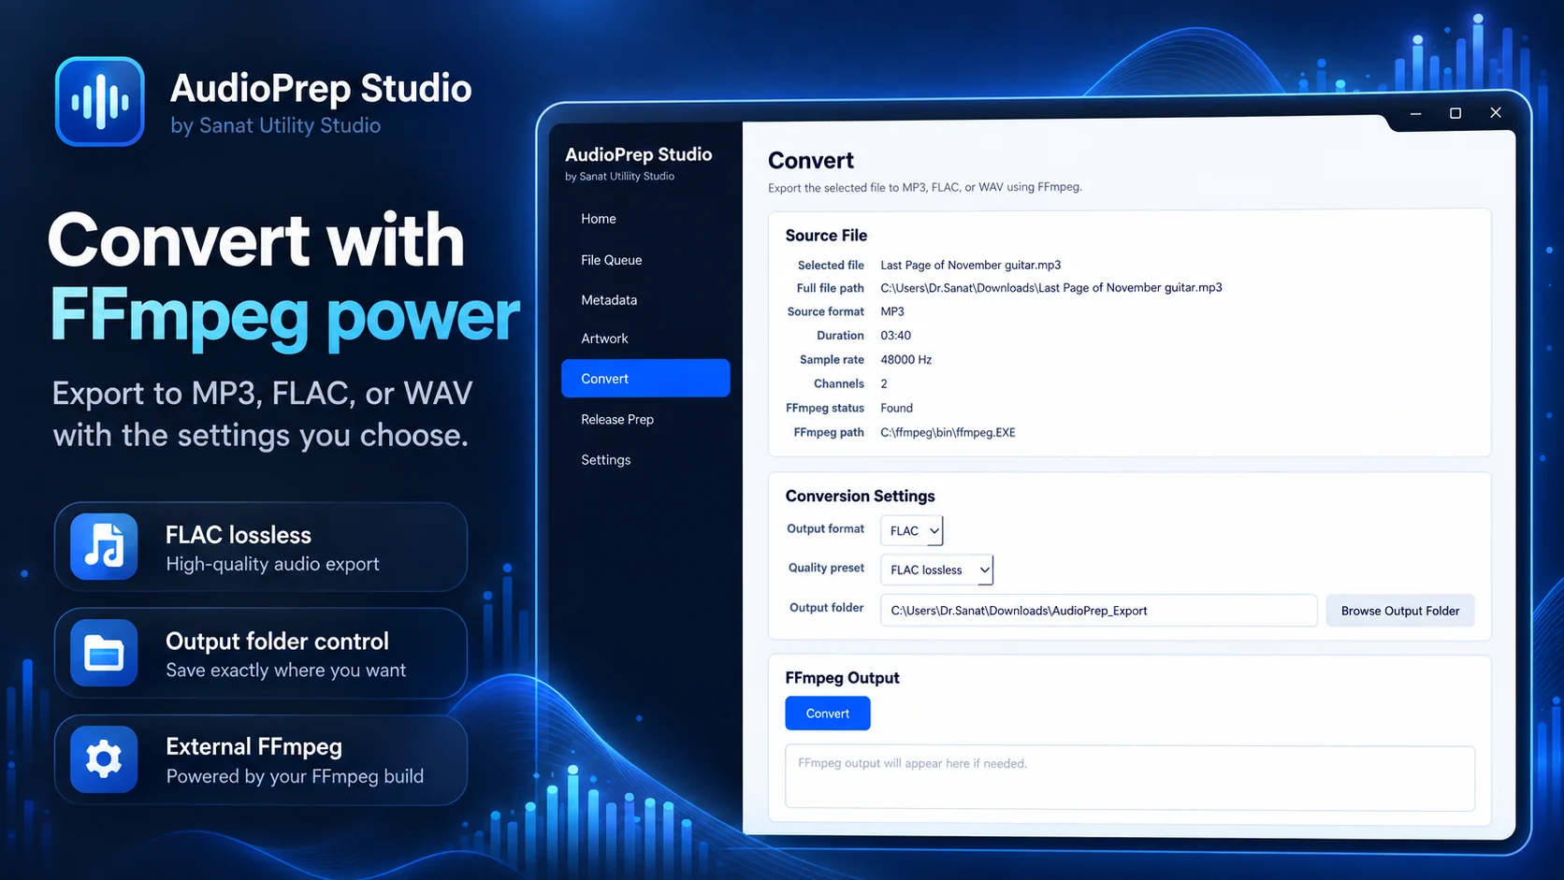The width and height of the screenshot is (1564, 880).
Task: Click the 'FFmpeg Output' section heading
Action: click(843, 678)
